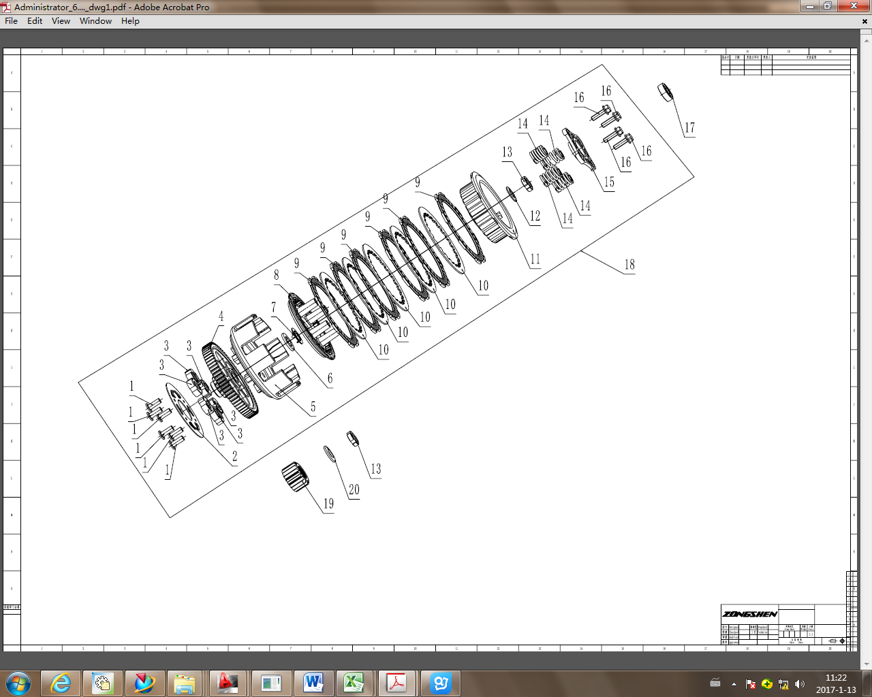Switch to Adobe Acrobat via its taskbar icon
872x697 pixels.
pyautogui.click(x=397, y=683)
